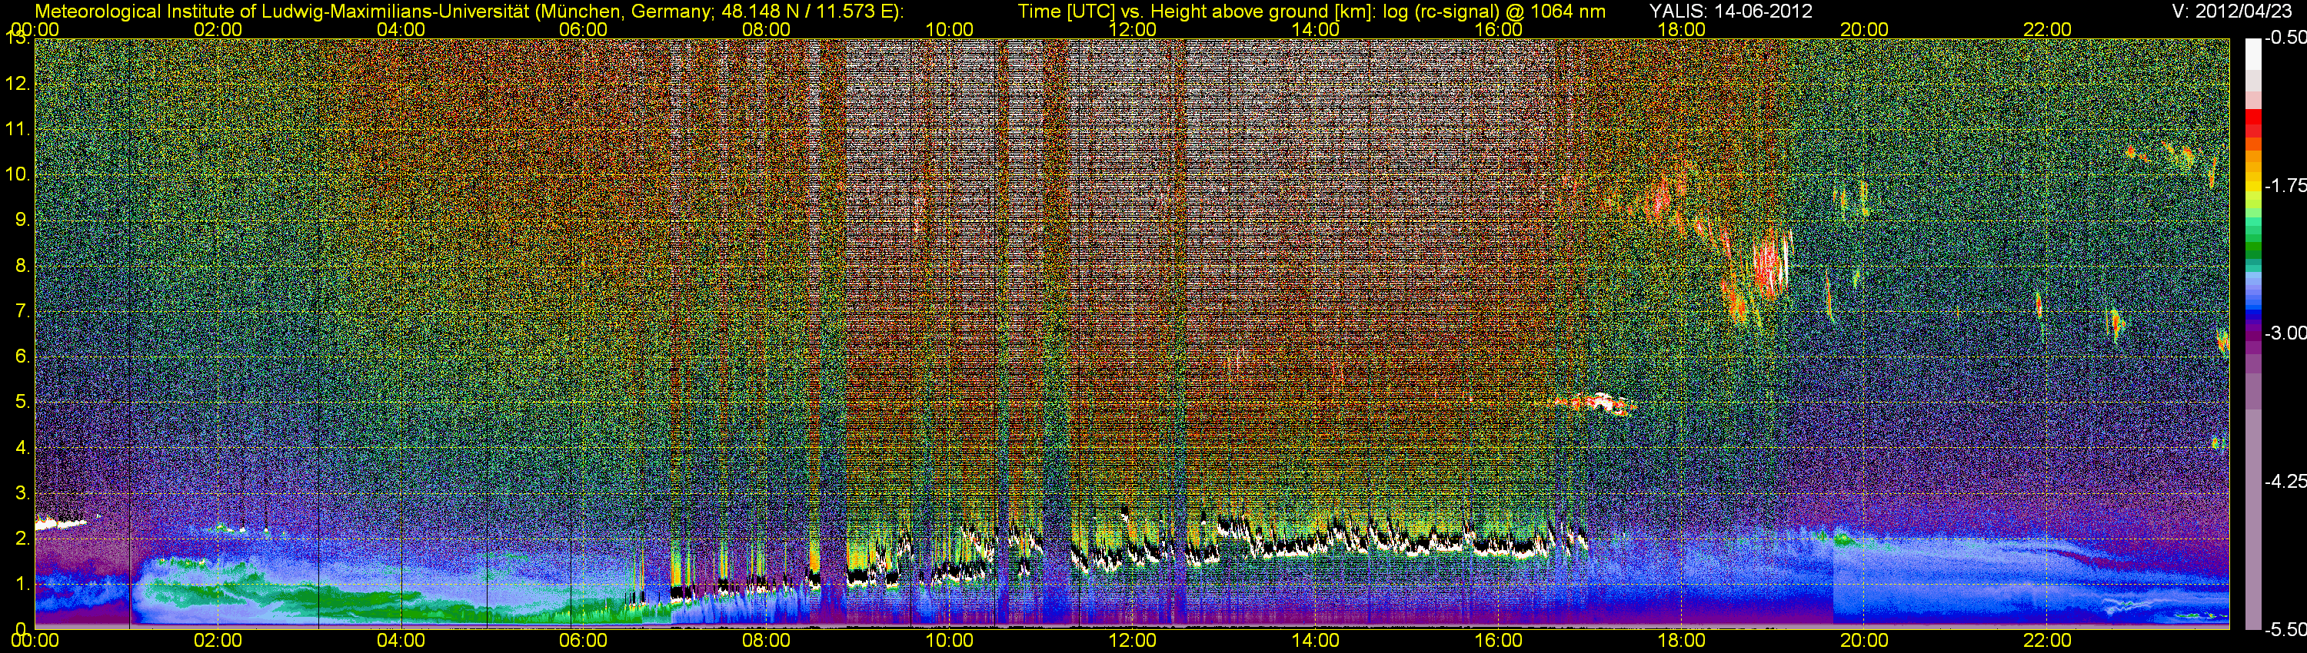Click the "8." km height axis label
The image size is (2307, 653).
[22, 266]
